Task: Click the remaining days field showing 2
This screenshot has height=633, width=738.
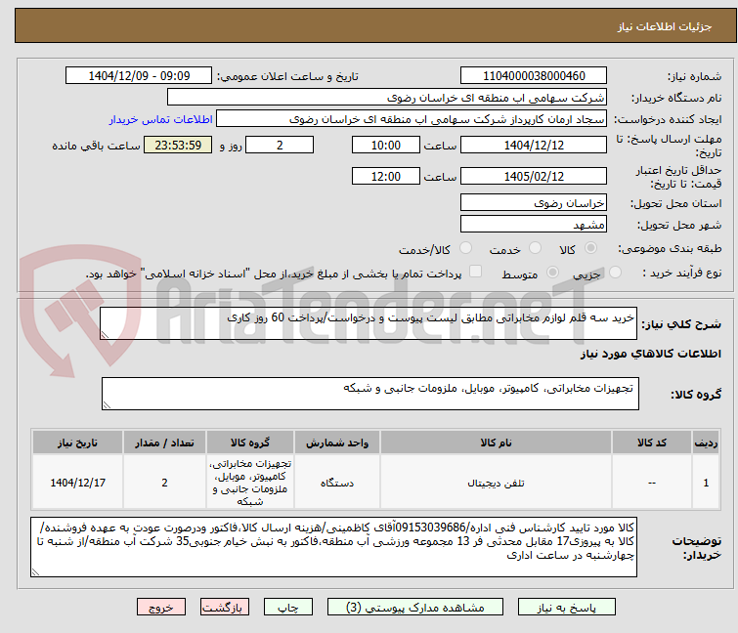Action: [x=280, y=145]
